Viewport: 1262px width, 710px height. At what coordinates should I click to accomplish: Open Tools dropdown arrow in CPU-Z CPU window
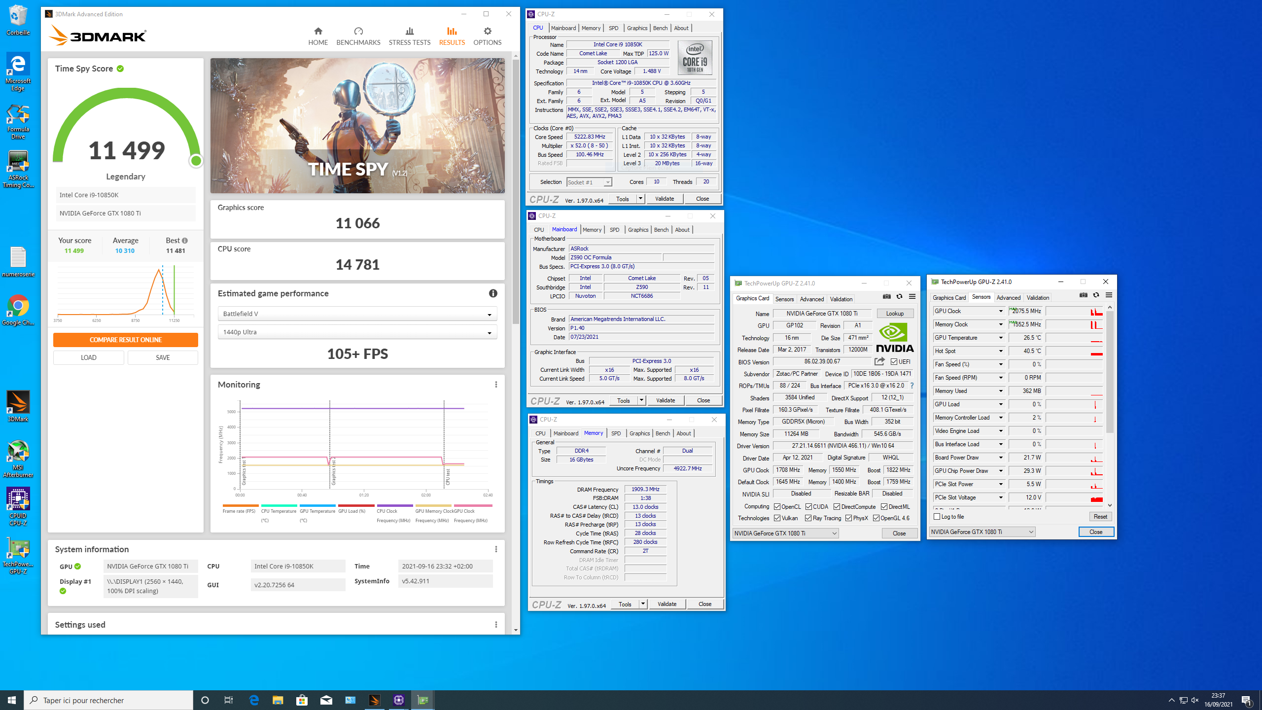tap(640, 199)
